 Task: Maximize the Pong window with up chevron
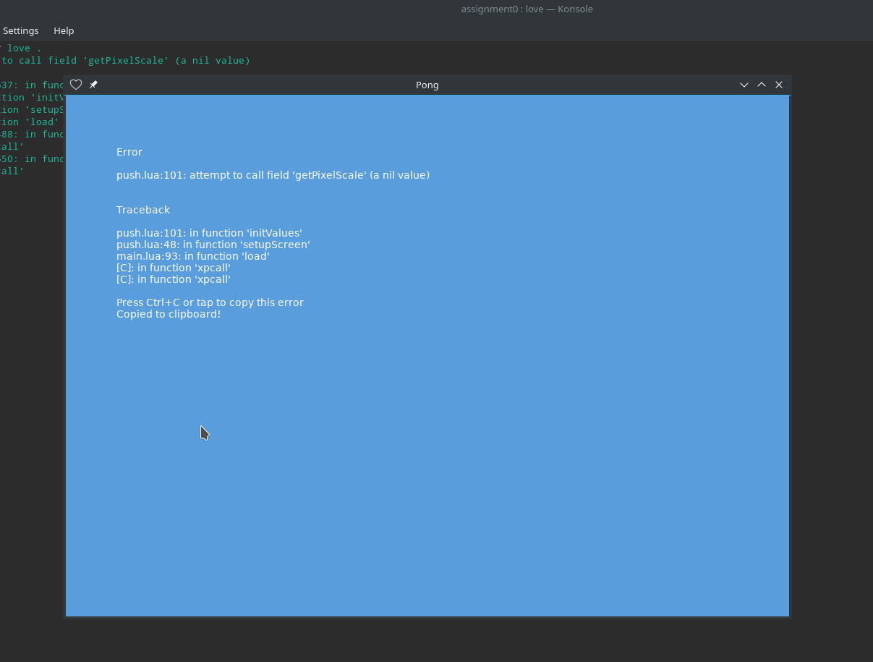762,85
